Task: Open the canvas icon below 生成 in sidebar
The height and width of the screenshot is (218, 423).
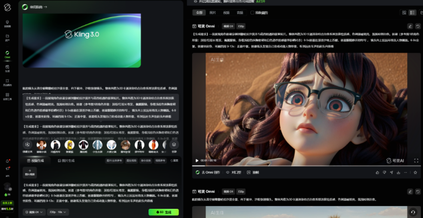Action: (x=8, y=82)
